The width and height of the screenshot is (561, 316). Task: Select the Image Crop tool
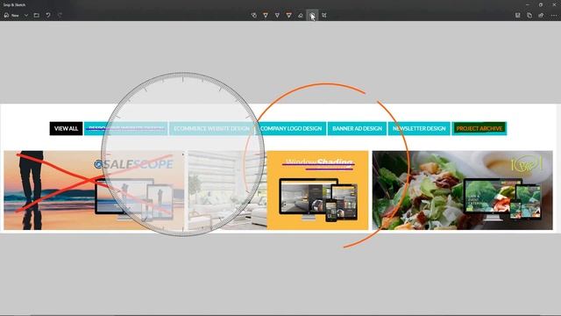pyautogui.click(x=324, y=16)
